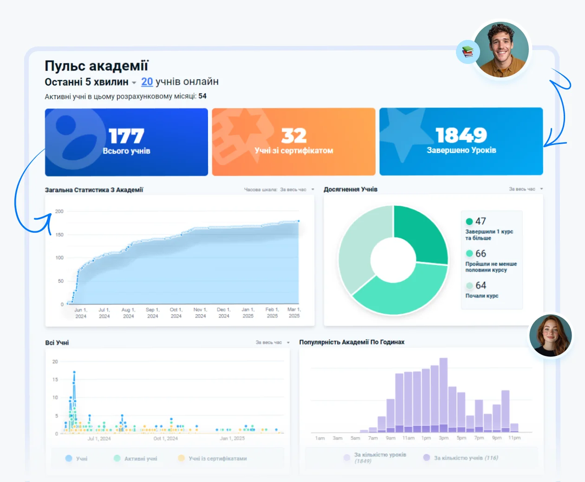Hide the Учні із сертифікатами legend series
Image resolution: width=585 pixels, height=482 pixels.
click(x=213, y=458)
